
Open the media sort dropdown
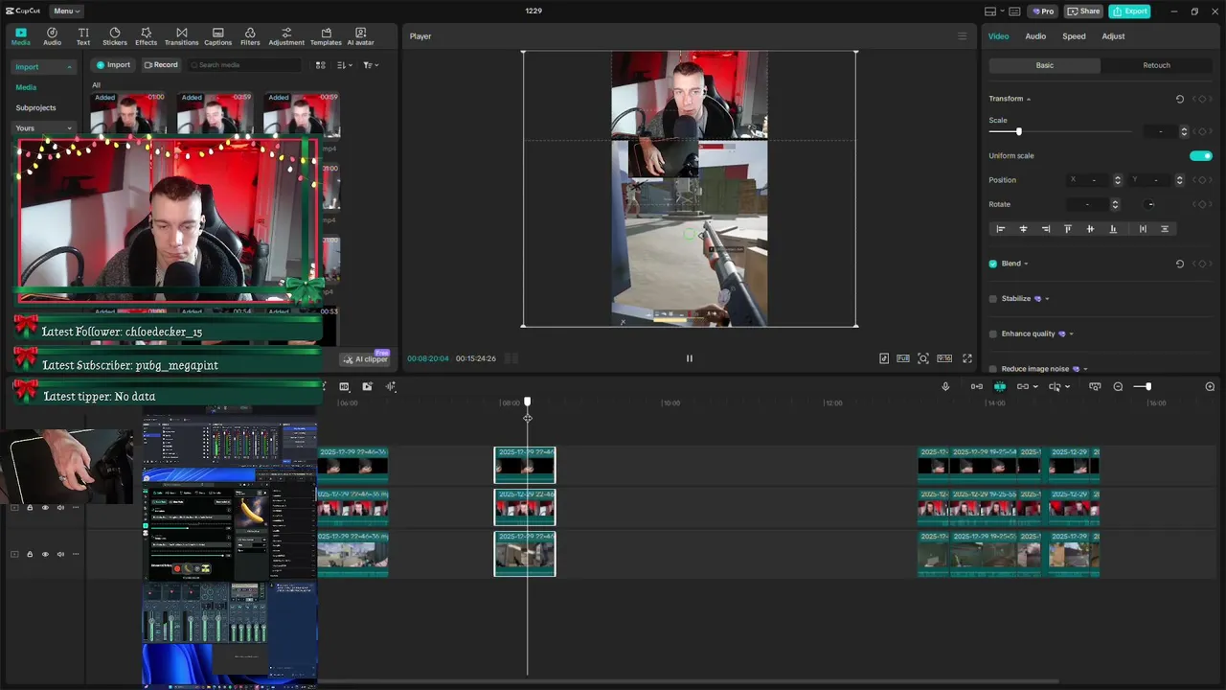click(x=346, y=65)
